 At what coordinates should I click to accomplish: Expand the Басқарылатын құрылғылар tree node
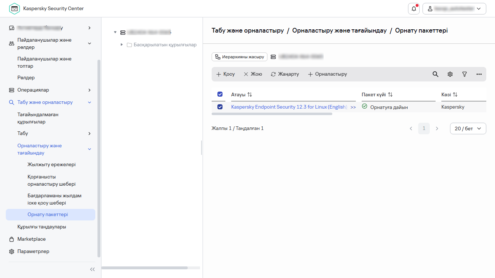tap(122, 45)
